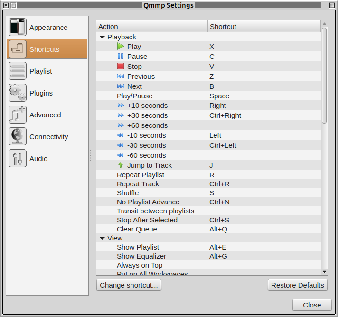This screenshot has width=338, height=317.
Task: Close the Qmmp Settings dialog
Action: pos(312,305)
